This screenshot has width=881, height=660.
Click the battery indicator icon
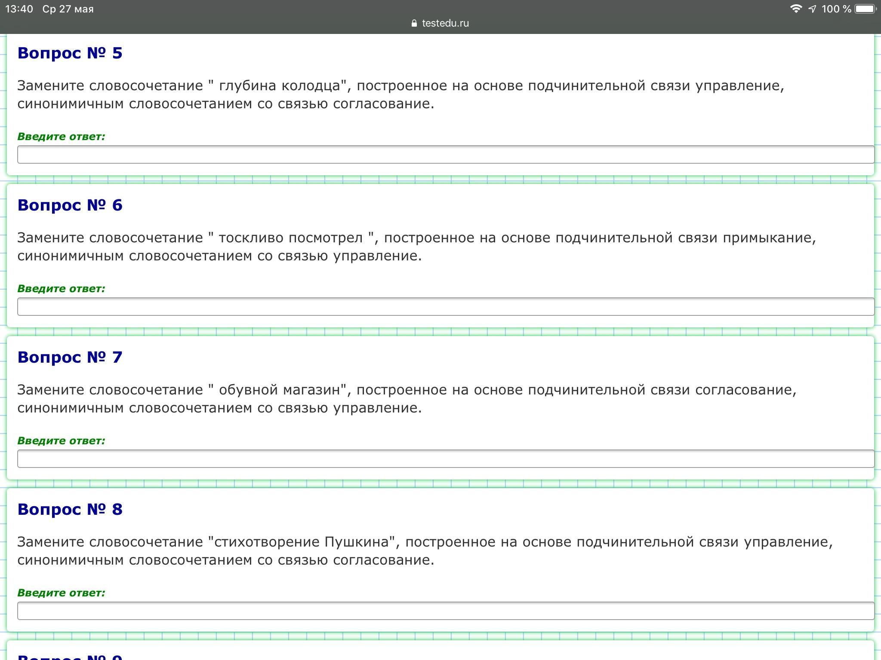[x=866, y=9]
